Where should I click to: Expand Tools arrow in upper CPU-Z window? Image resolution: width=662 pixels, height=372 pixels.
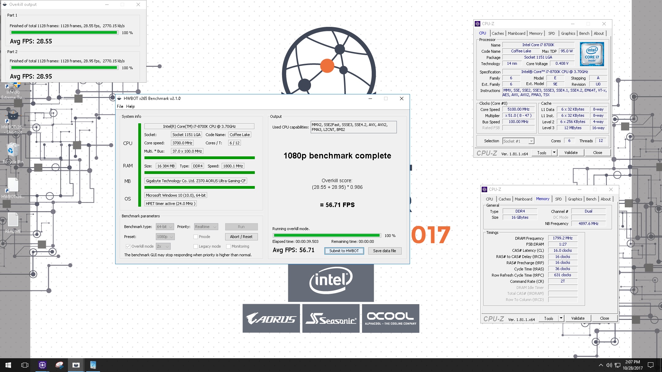tap(554, 153)
